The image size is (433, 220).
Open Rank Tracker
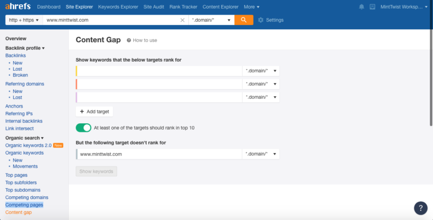(183, 7)
